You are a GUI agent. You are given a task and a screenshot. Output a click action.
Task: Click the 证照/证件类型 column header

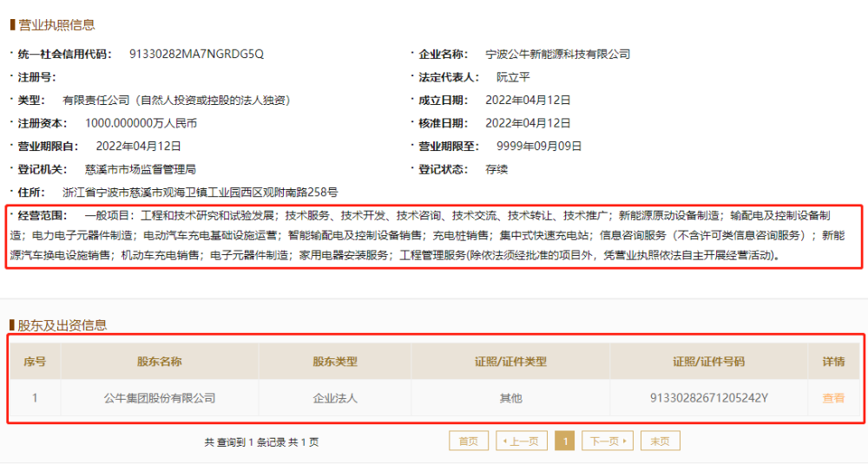click(510, 362)
